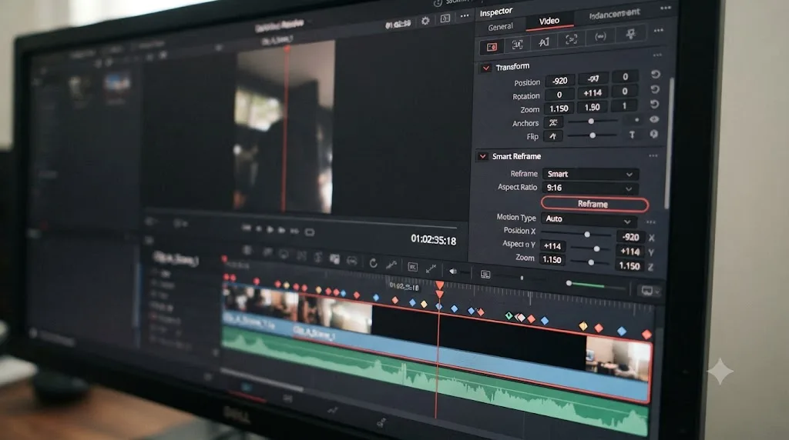789x440 pixels.
Task: Click play in the viewer transport
Action: click(x=270, y=229)
